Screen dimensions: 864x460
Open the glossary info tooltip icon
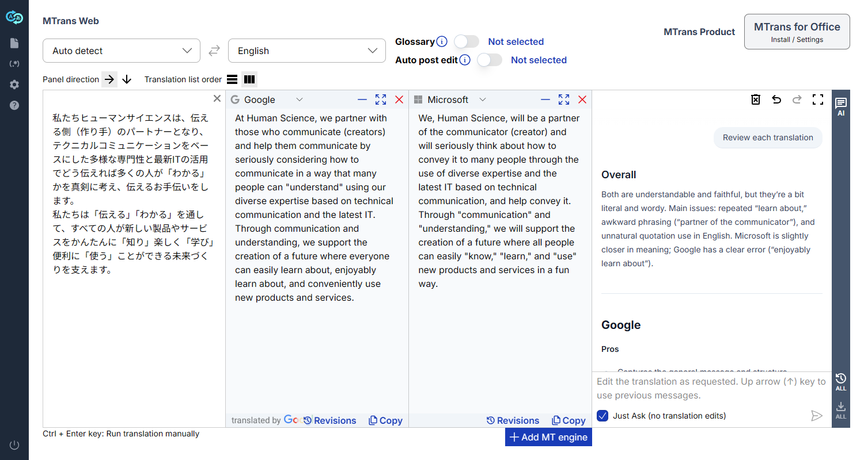point(442,41)
